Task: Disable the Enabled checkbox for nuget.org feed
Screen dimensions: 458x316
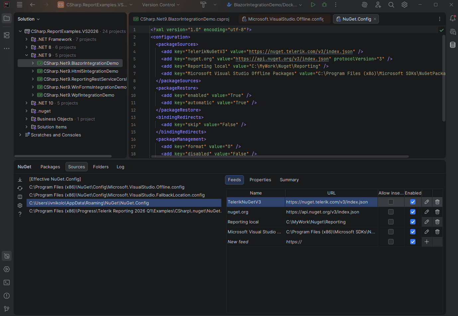Action: [x=412, y=212]
